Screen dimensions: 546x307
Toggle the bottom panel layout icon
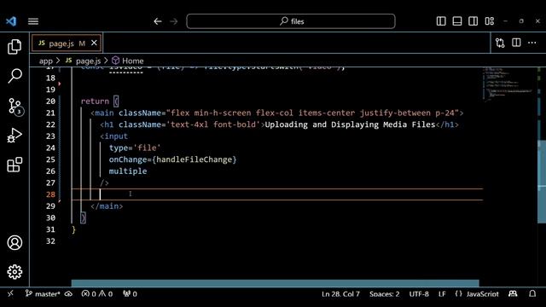(x=457, y=21)
